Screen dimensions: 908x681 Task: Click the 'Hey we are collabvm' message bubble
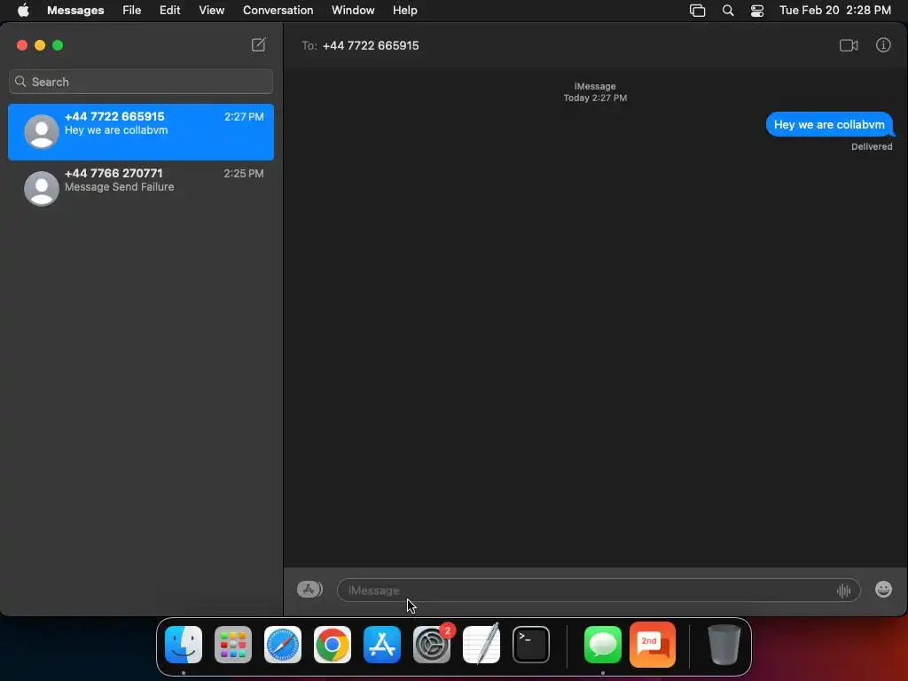point(829,124)
